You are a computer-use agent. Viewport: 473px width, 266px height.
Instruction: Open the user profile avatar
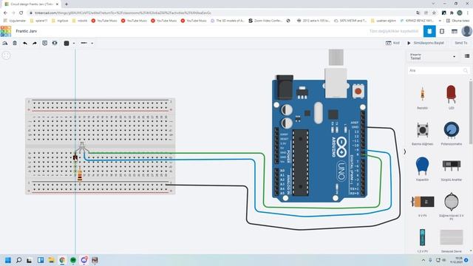tap(466, 31)
